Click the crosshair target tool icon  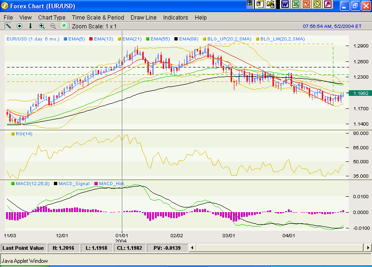[20, 26]
